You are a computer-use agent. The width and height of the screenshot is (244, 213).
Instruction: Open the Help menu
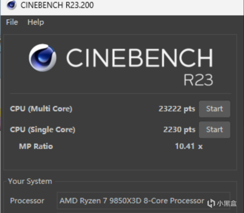click(x=36, y=22)
